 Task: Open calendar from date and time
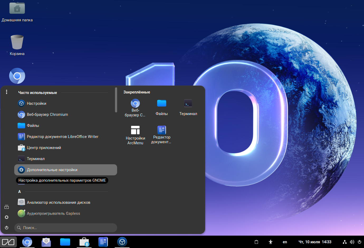point(315,242)
